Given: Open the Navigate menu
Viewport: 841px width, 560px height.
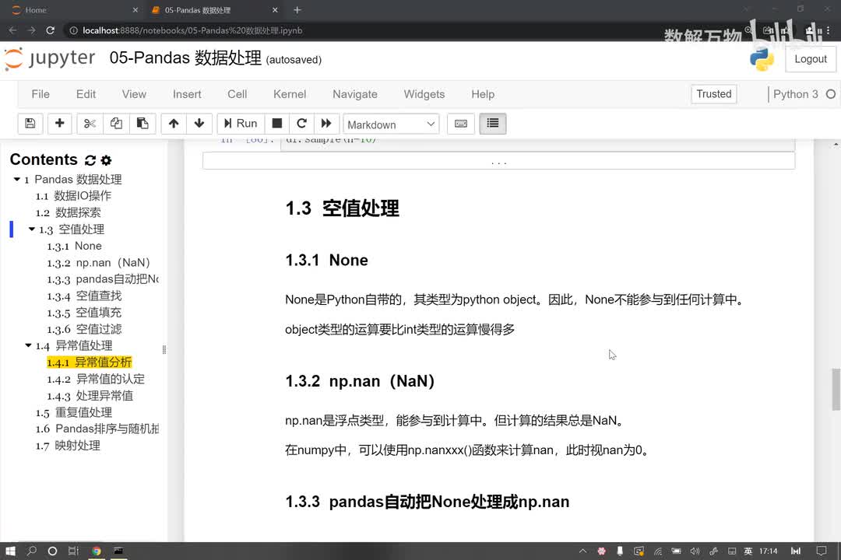Looking at the screenshot, I should click(x=355, y=94).
